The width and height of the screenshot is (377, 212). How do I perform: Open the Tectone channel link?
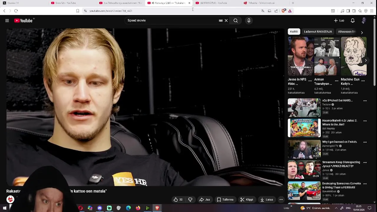[326, 105]
